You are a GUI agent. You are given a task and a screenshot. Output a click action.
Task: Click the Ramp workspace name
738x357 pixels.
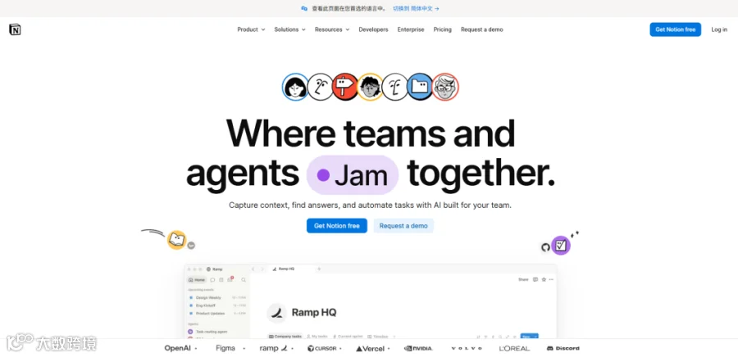click(217, 269)
